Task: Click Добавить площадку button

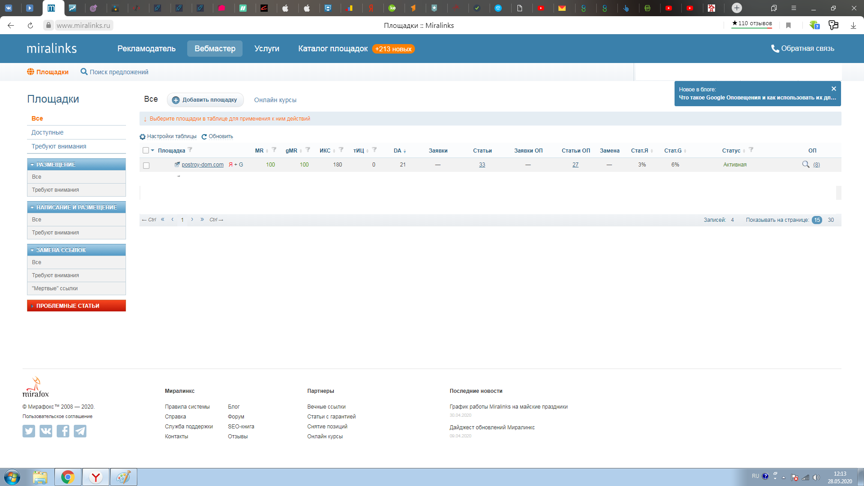Action: [205, 100]
